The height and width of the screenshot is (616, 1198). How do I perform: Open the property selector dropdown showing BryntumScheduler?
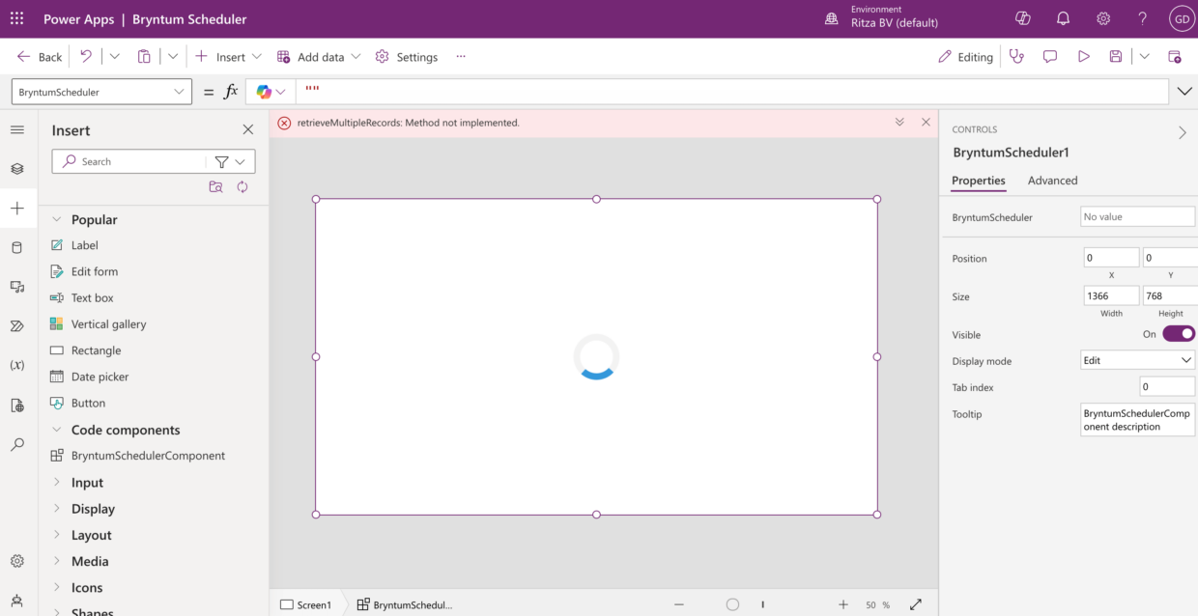(101, 92)
